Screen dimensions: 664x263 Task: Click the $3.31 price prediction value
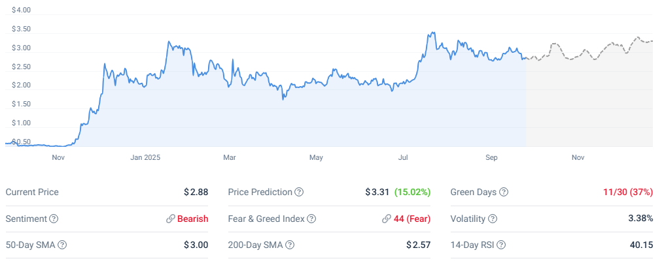[377, 193]
